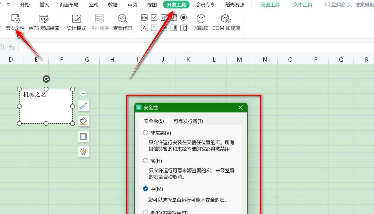Toggle 设计模式 design mode
Screen dimensions: 374x214
76,23
